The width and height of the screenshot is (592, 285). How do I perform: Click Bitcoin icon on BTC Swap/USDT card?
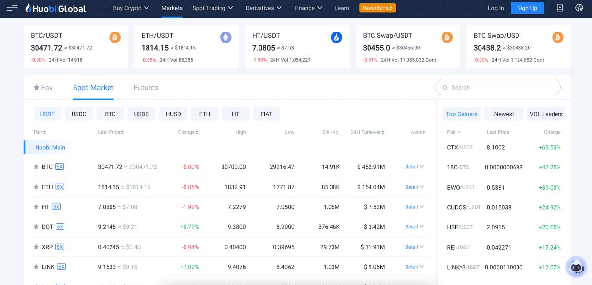(x=447, y=37)
